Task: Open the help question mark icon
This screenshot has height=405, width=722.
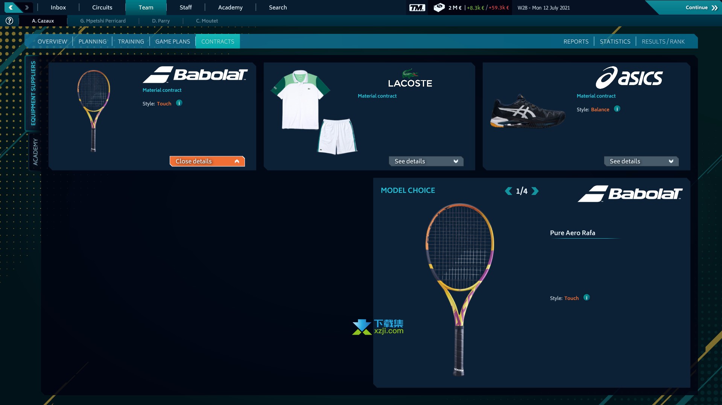Action: pos(9,21)
